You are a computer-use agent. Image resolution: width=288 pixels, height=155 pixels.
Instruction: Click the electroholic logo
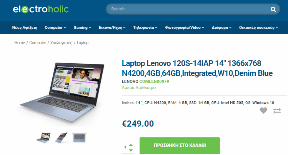[41, 9]
